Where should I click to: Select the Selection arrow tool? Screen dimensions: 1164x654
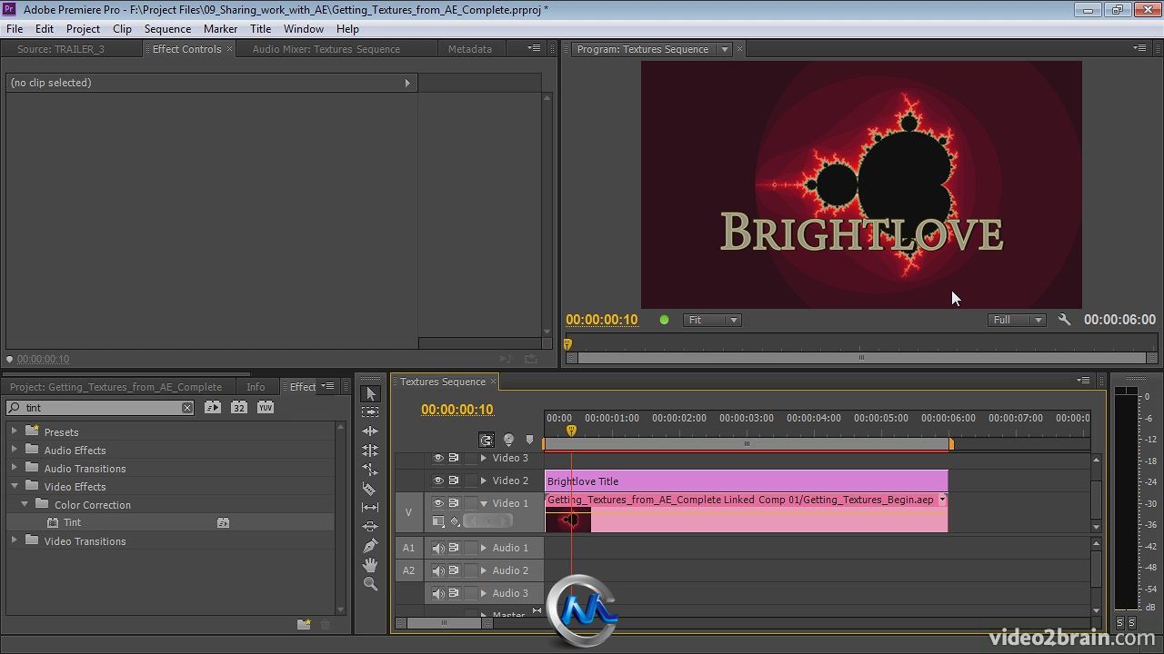tap(370, 393)
